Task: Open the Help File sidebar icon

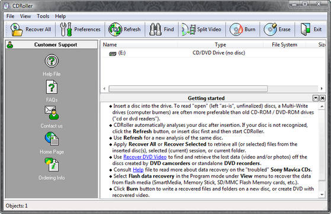Action: (52, 61)
